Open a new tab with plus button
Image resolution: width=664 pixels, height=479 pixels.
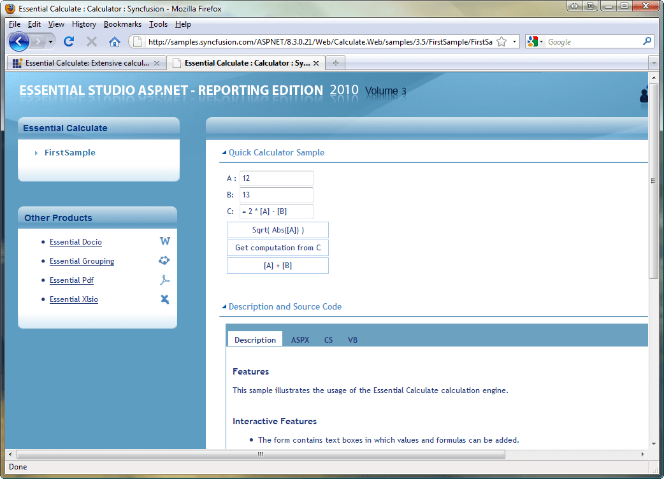335,63
